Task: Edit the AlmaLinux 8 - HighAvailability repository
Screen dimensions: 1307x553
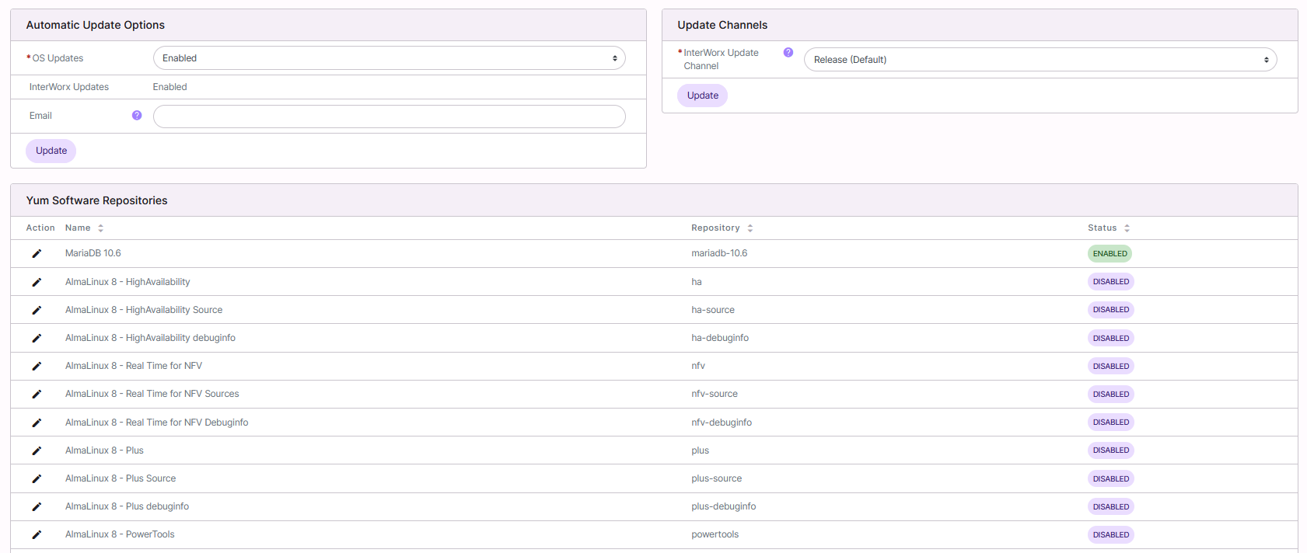Action: click(37, 282)
